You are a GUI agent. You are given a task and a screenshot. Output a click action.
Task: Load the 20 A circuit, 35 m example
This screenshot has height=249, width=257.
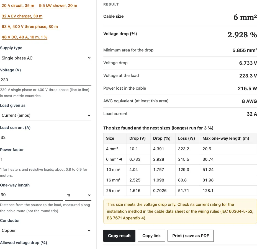tap(18, 6)
